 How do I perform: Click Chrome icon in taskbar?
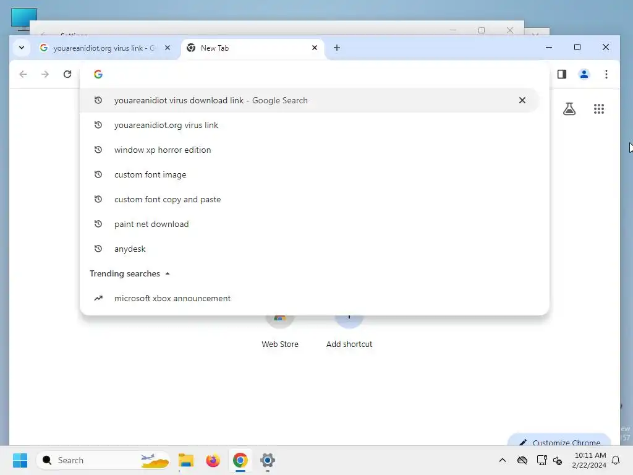pyautogui.click(x=240, y=460)
